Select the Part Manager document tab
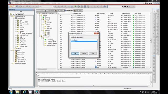The height and width of the screenshot is (94, 168). pyautogui.click(x=69, y=10)
